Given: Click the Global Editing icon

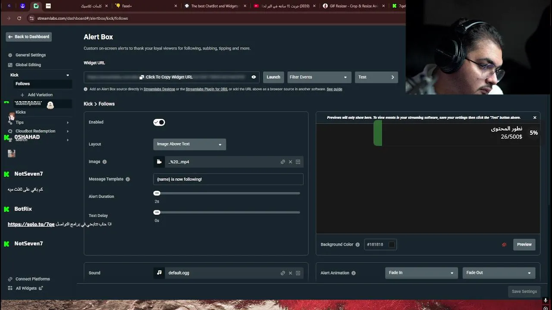Looking at the screenshot, I should coord(10,65).
